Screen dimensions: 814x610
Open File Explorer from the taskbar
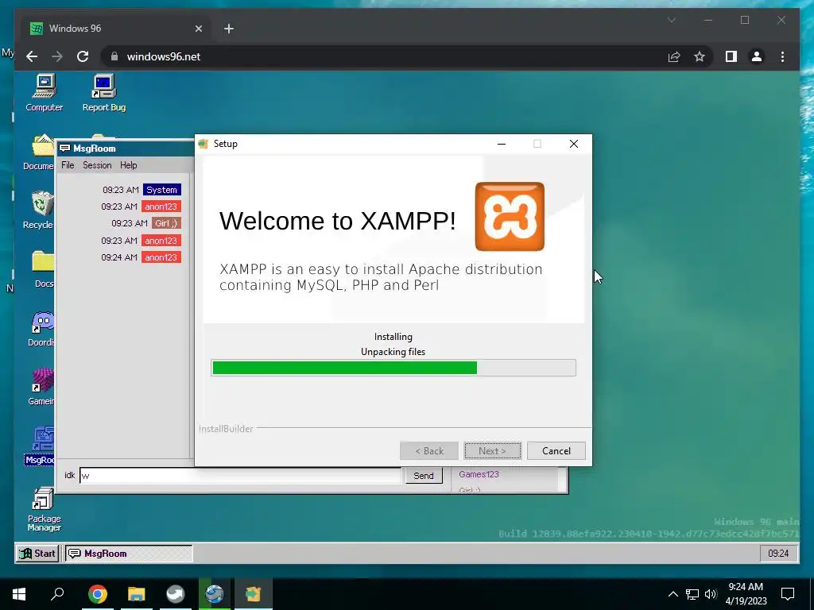(136, 594)
